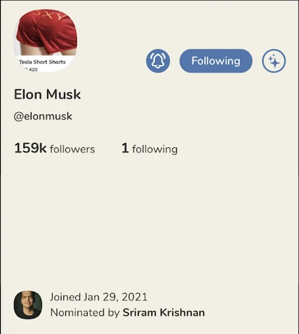Click the "Joined Jan 29, 2021" date

[x=98, y=297]
